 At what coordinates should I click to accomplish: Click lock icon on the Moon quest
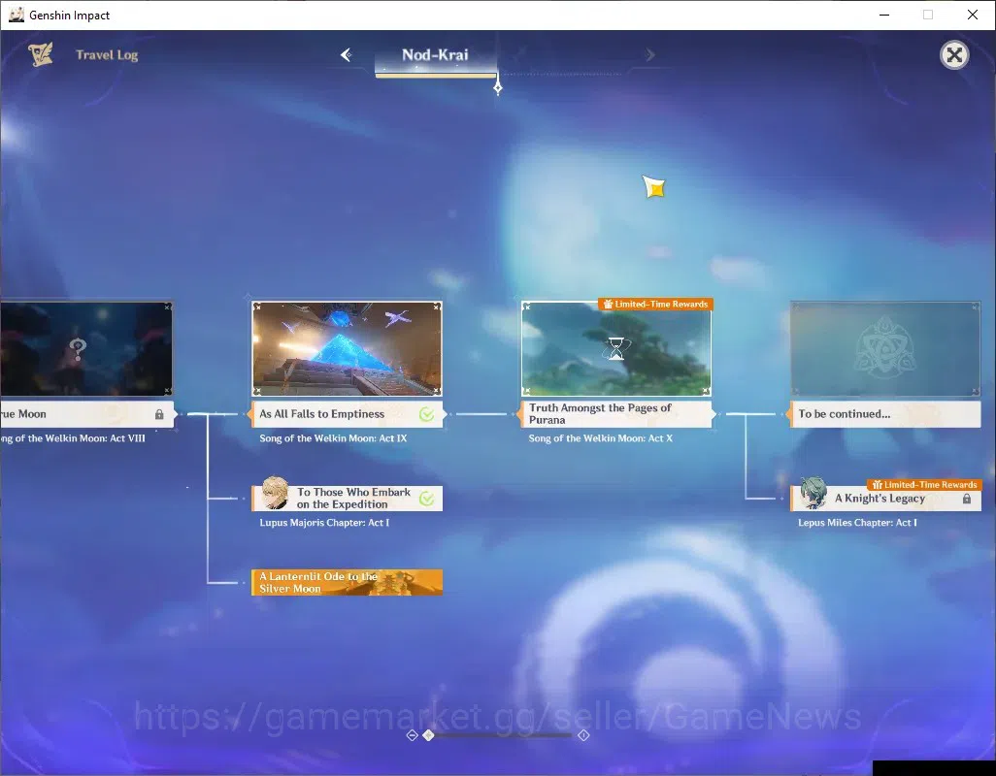tap(159, 414)
